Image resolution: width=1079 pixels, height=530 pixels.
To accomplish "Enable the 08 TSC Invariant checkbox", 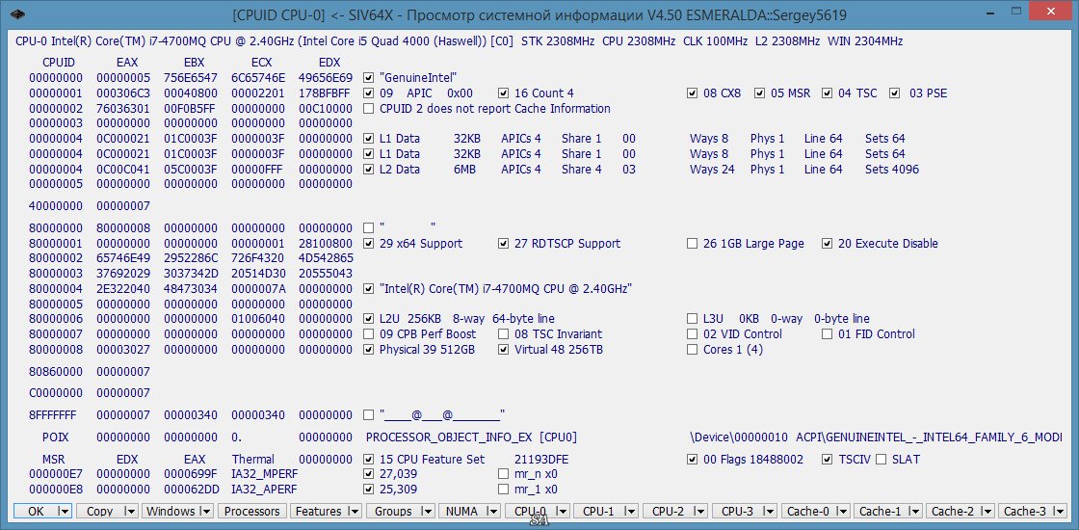I will (504, 334).
